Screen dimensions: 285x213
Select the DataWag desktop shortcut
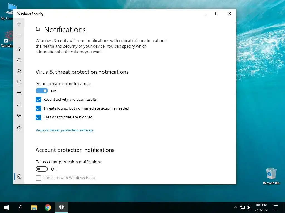[x=7, y=39]
